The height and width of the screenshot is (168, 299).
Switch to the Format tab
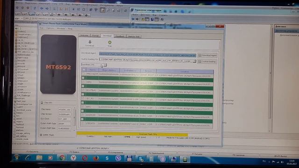tap(95, 35)
